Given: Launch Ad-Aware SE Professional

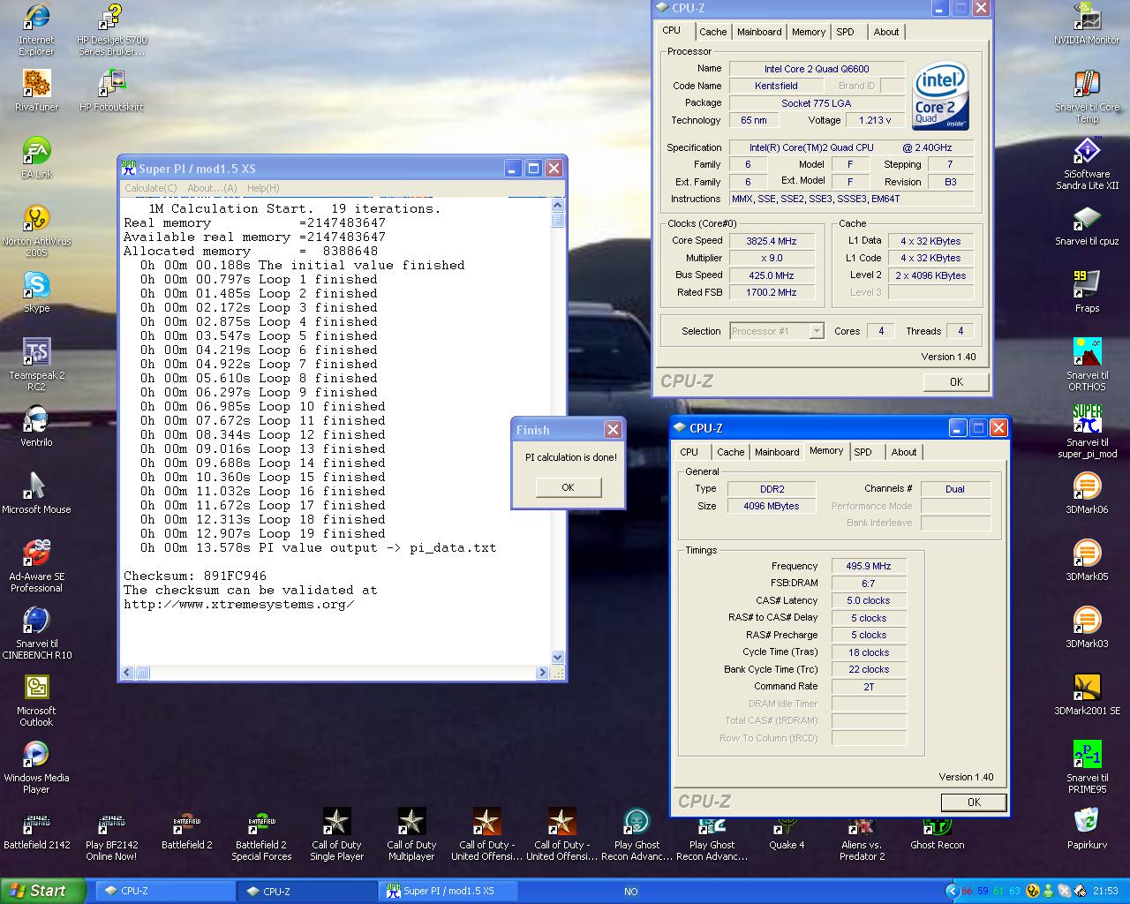Looking at the screenshot, I should tap(36, 566).
